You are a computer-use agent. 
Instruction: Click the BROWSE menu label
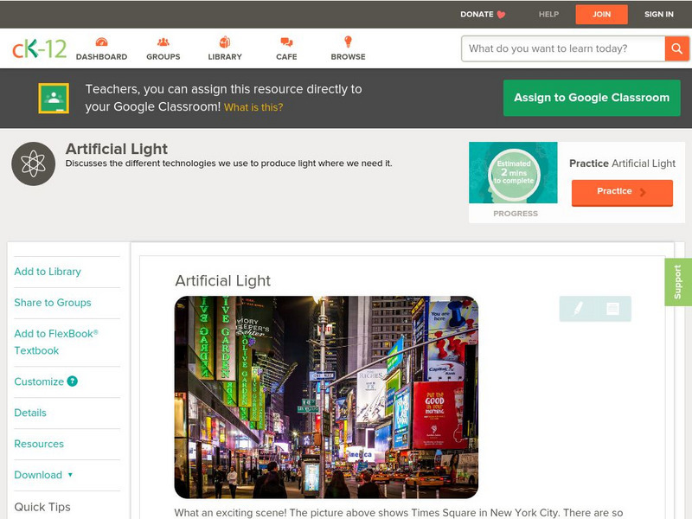(349, 57)
